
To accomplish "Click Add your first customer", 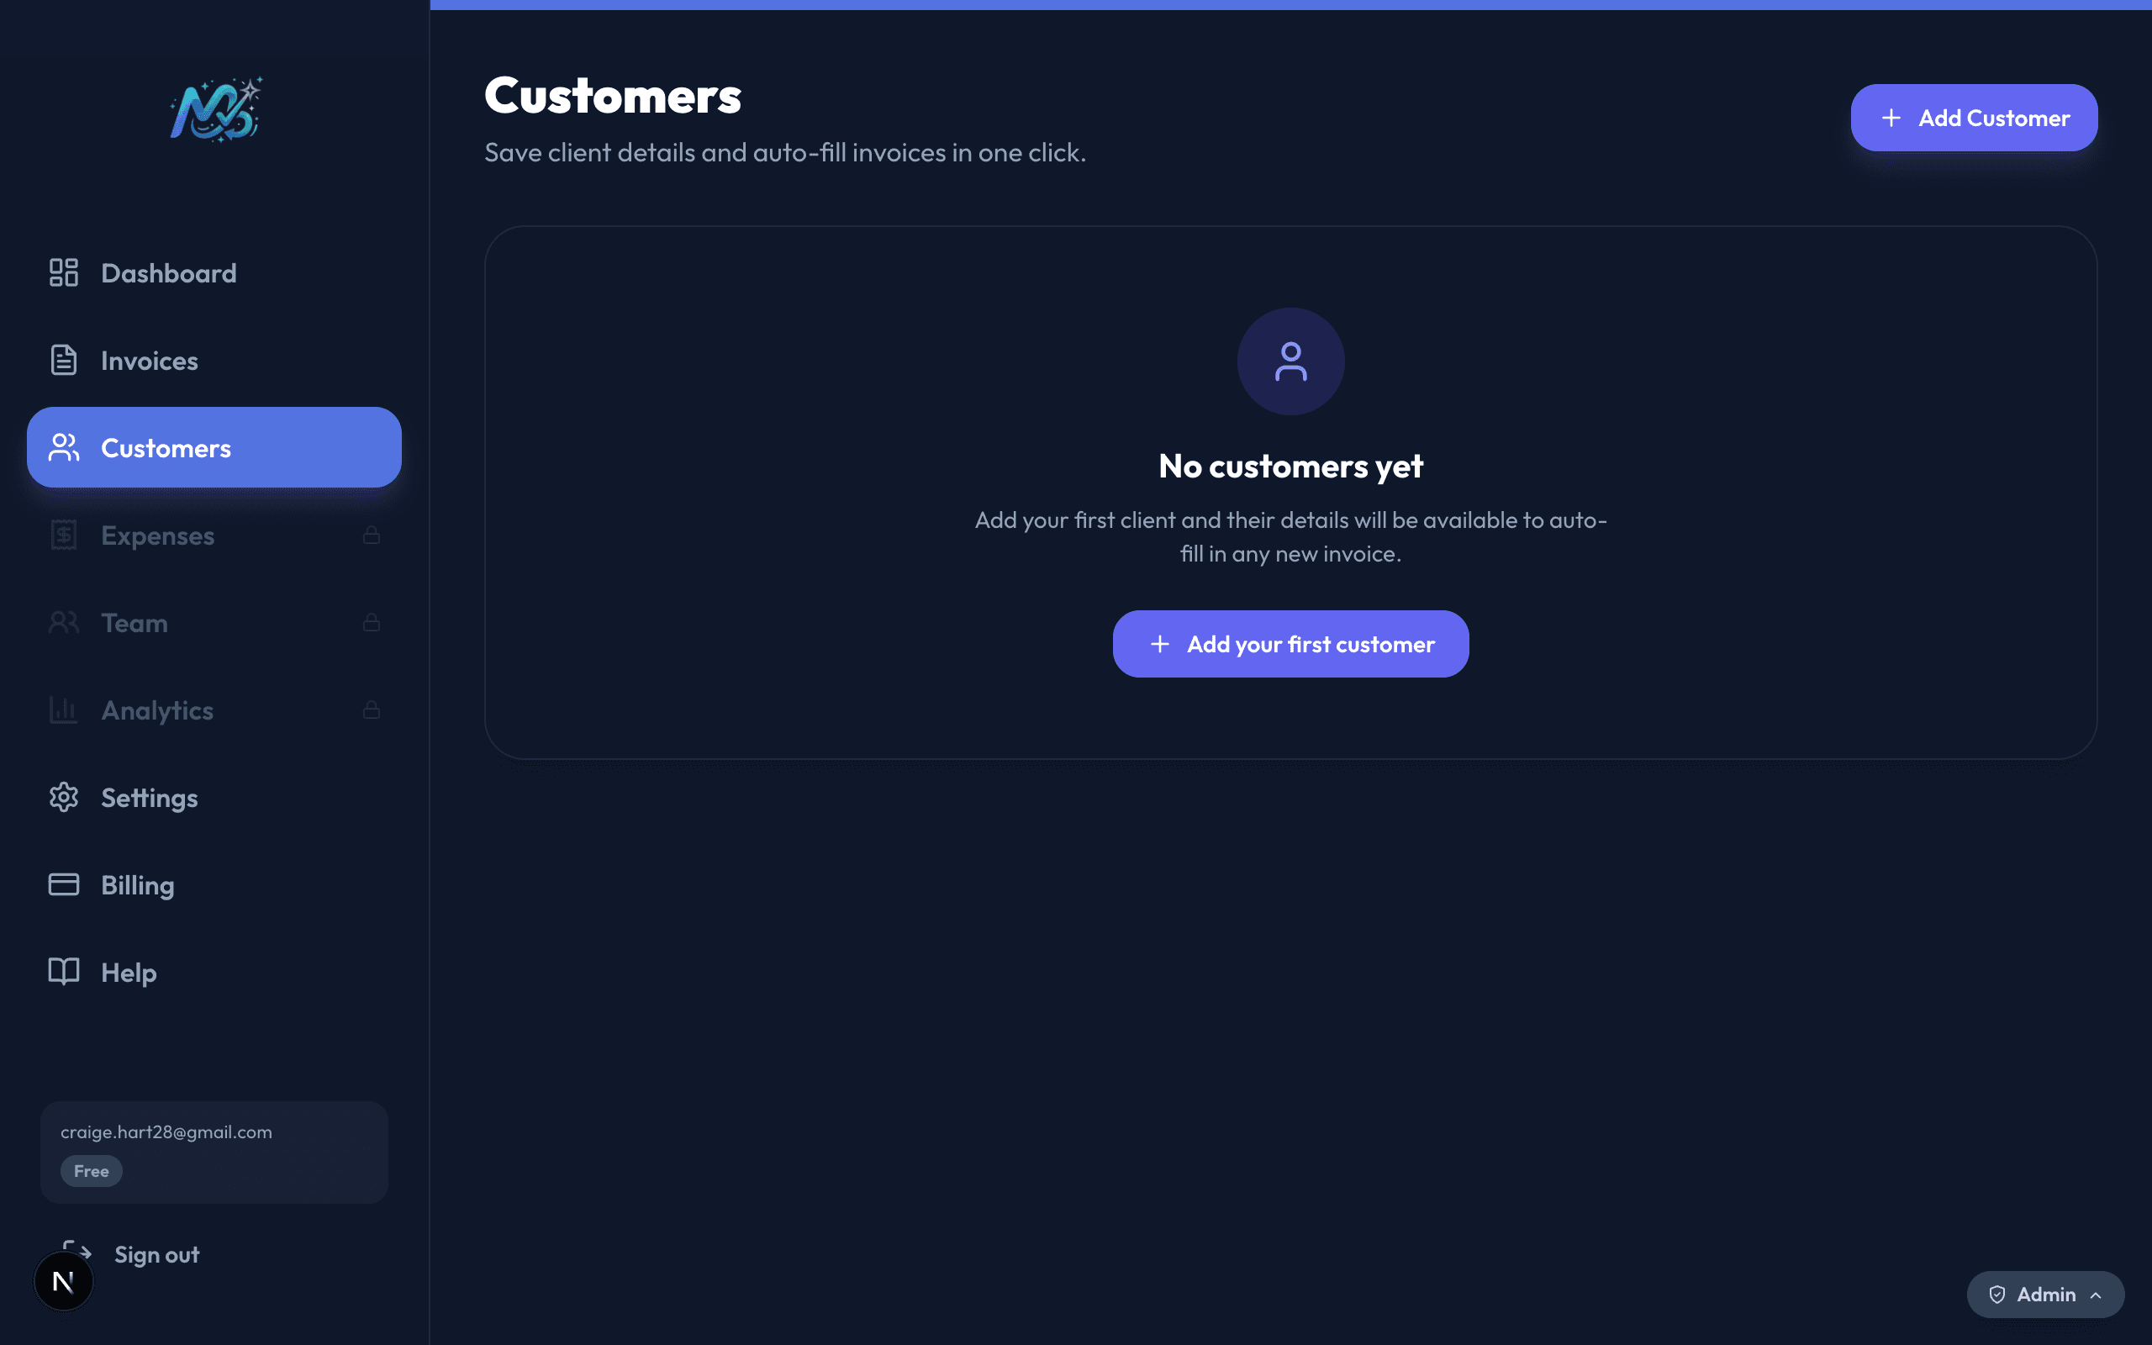I will pyautogui.click(x=1290, y=643).
